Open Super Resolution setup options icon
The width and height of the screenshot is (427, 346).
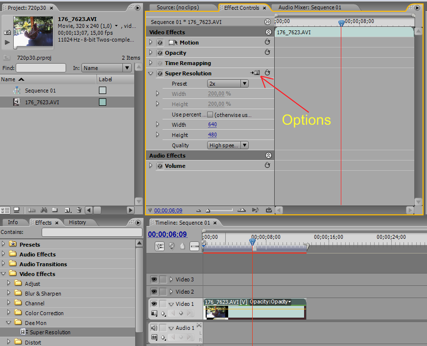255,73
